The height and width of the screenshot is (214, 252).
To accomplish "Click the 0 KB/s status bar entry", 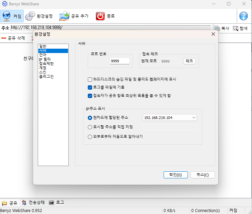I will click(x=170, y=211).
